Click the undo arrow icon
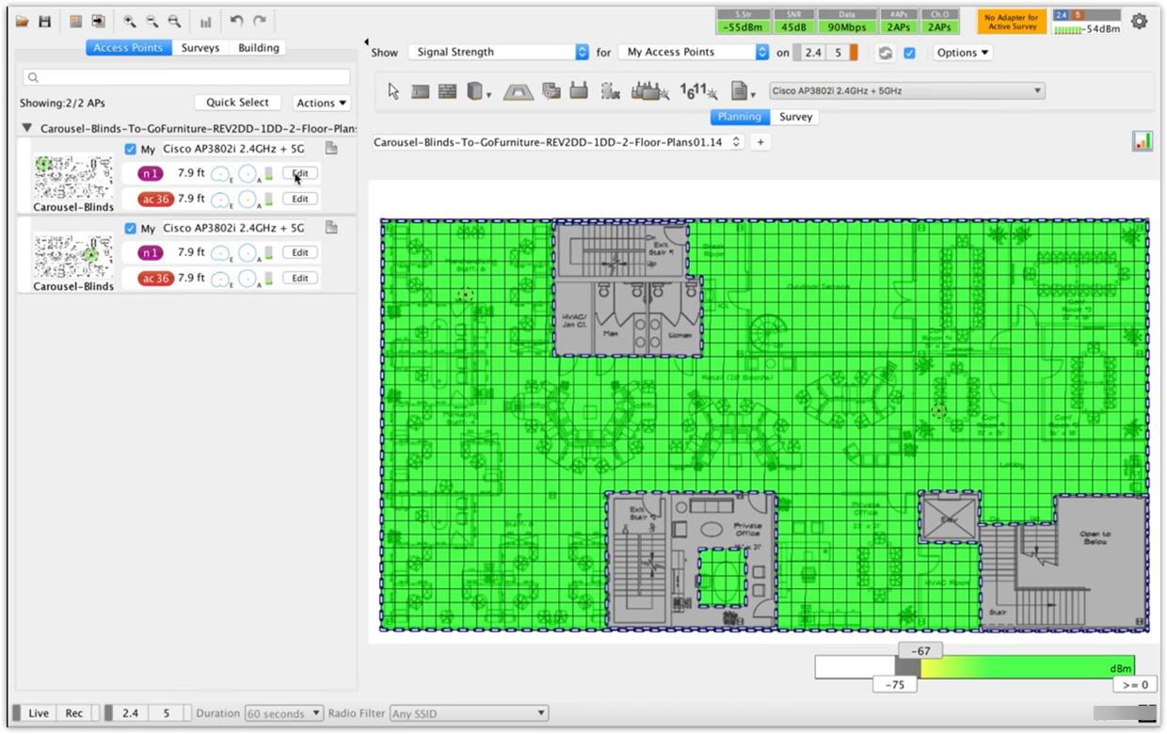The height and width of the screenshot is (734, 1167). pos(236,21)
